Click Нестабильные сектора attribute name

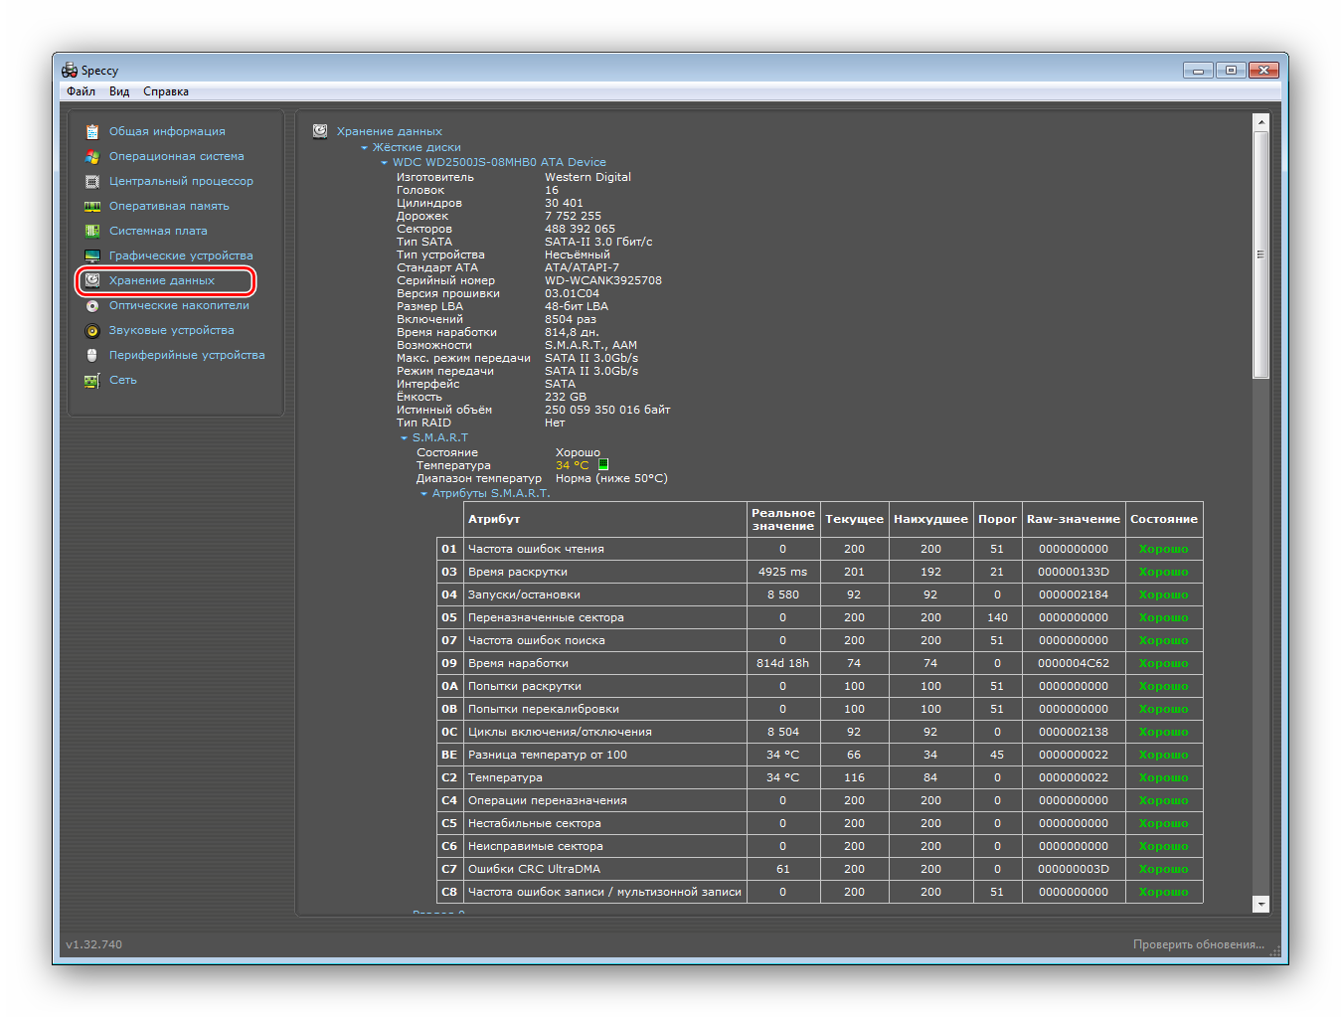535,823
